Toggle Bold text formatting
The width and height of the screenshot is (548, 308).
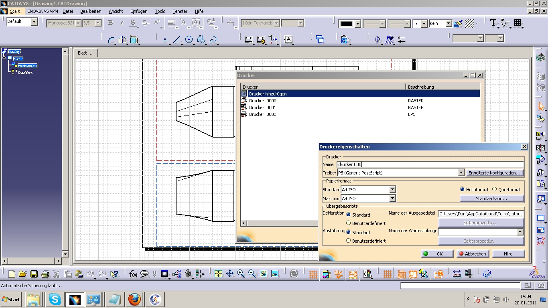110,23
